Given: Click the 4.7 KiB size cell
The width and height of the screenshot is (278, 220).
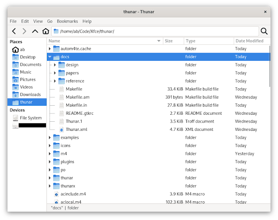Looking at the screenshot, I should tap(176, 130).
